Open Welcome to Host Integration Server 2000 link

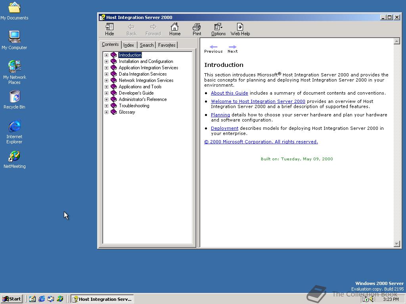258,101
